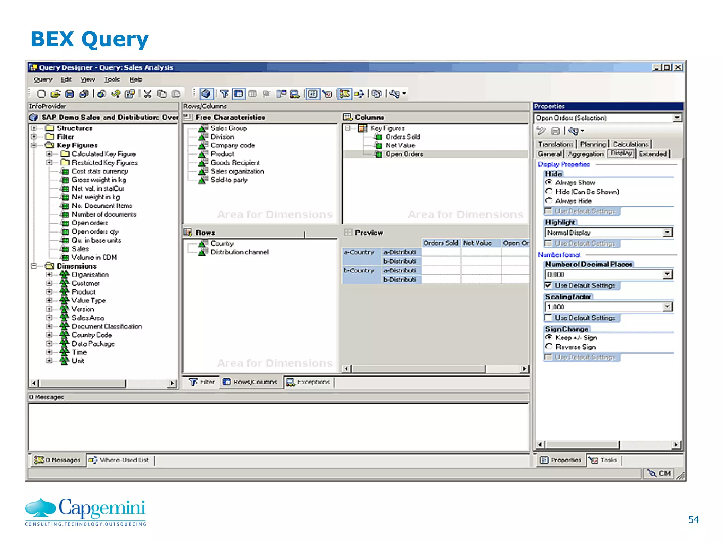Toggle Use Default Settings under Highlight

(548, 243)
